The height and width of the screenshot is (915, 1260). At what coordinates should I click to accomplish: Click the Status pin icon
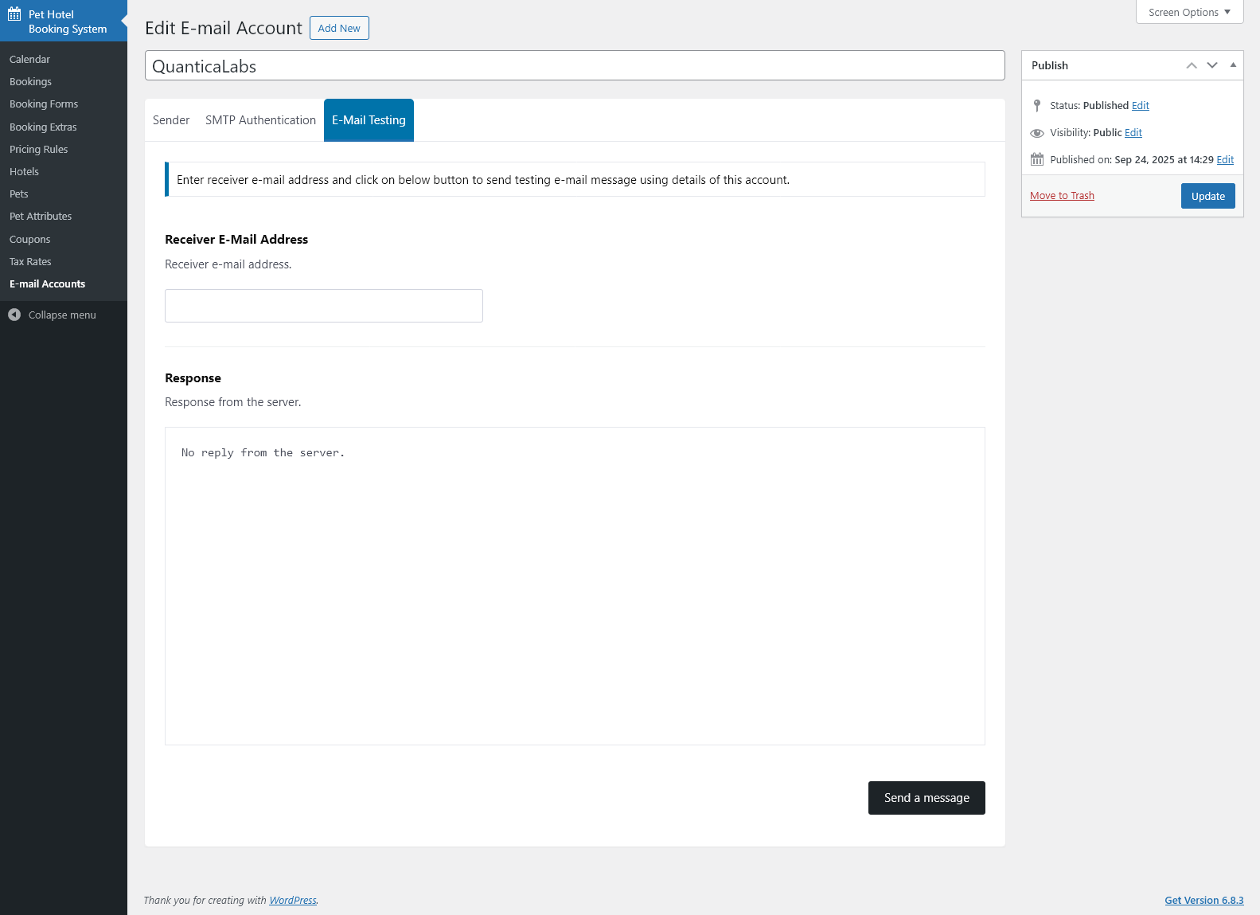point(1036,106)
